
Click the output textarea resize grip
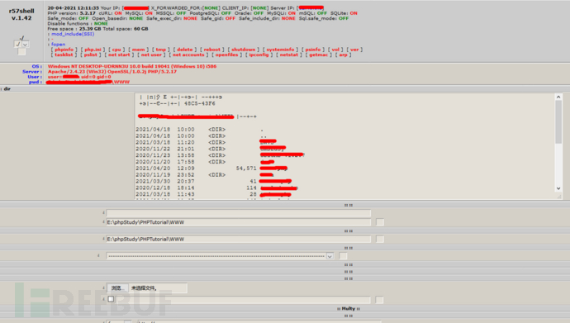(x=559, y=197)
